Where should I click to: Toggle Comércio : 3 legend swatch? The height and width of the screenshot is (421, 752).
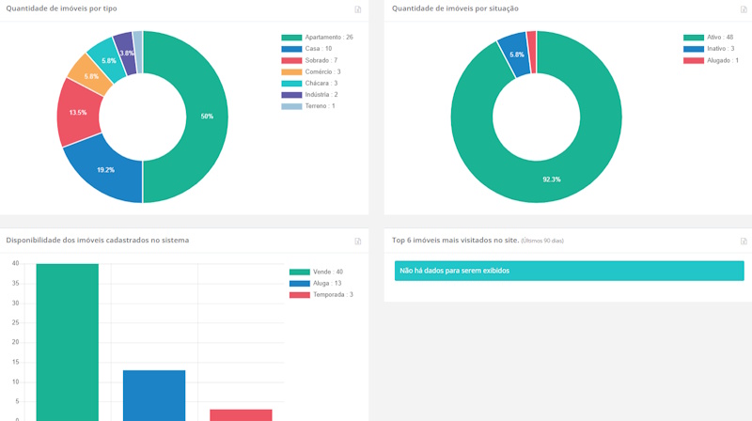[291, 72]
